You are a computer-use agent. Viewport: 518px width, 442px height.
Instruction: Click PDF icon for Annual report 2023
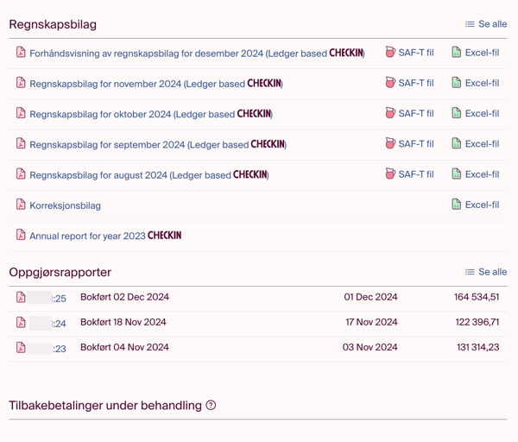[21, 235]
